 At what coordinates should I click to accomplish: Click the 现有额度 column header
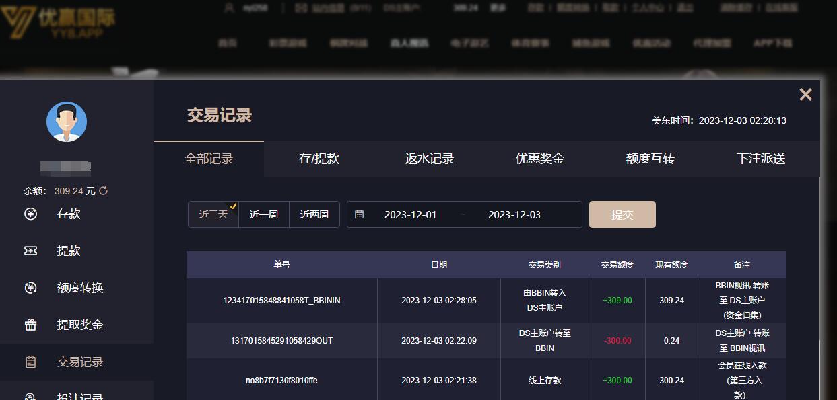pyautogui.click(x=672, y=265)
